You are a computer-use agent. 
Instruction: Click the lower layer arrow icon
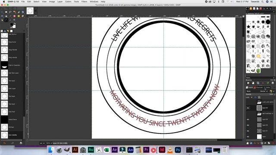(x=258, y=143)
